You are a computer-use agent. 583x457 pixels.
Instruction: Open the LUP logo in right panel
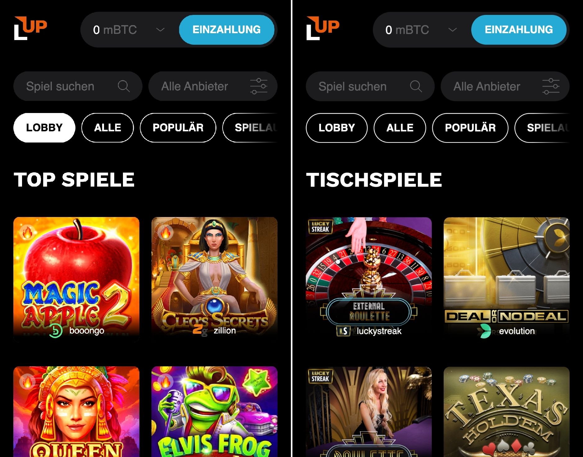(x=323, y=28)
